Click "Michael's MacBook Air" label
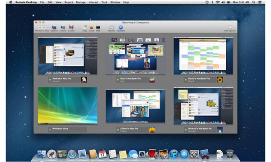The width and height of the screenshot is (271, 162). tap(200, 129)
